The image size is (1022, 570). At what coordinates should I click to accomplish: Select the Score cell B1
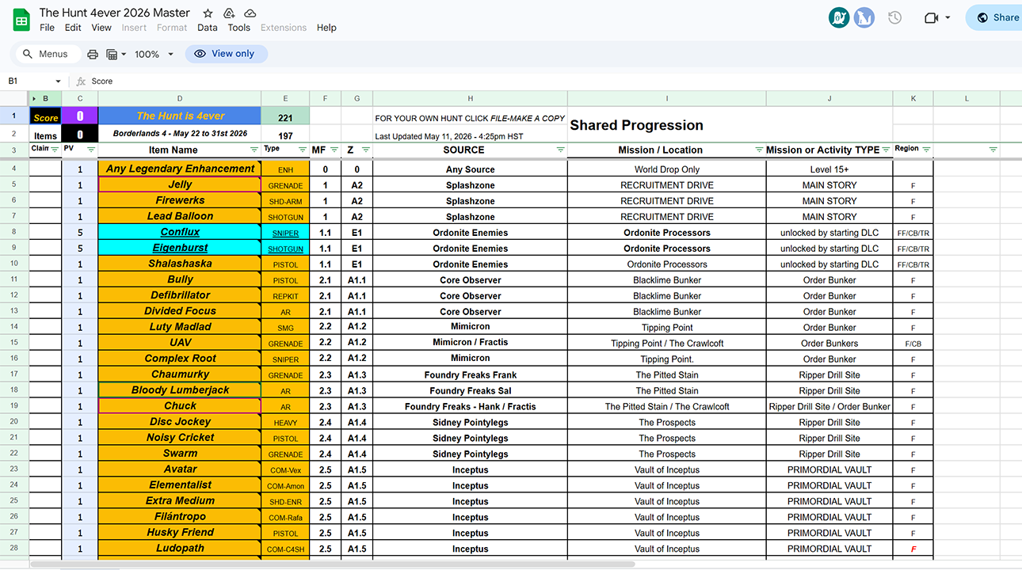click(45, 116)
